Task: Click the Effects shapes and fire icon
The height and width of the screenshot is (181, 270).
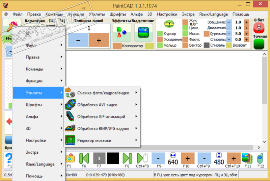Action: 122,32
